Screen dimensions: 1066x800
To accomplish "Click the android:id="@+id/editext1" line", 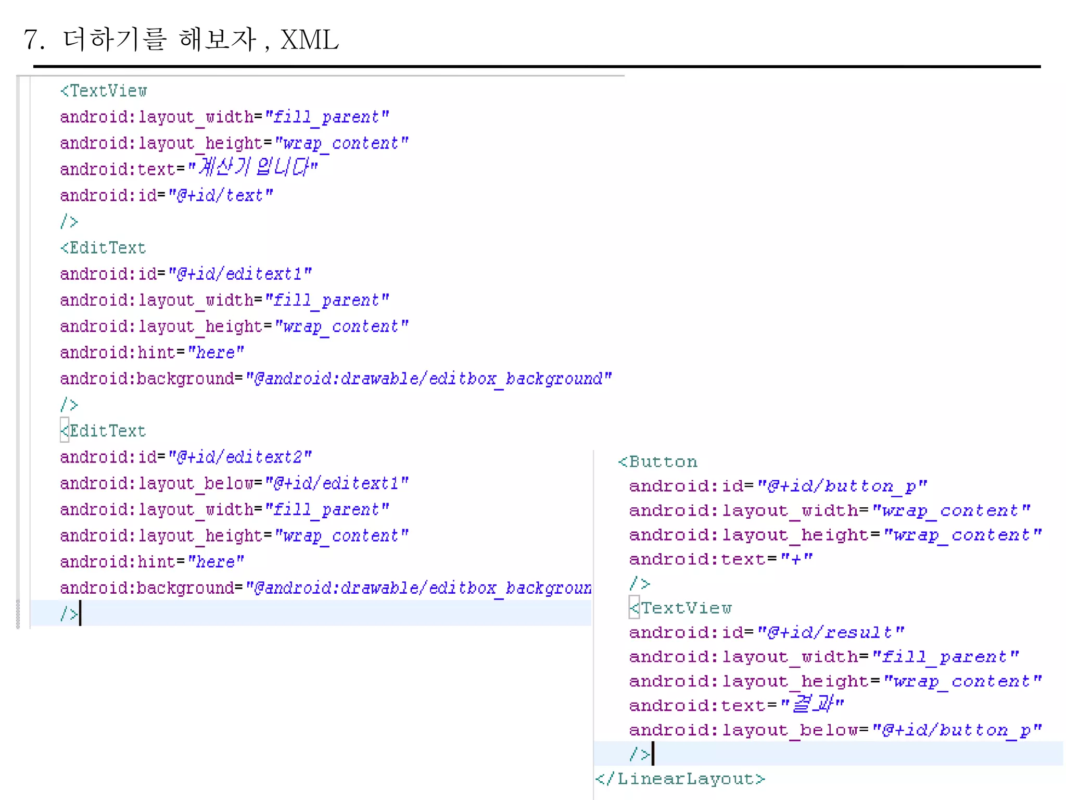I will click(x=186, y=274).
